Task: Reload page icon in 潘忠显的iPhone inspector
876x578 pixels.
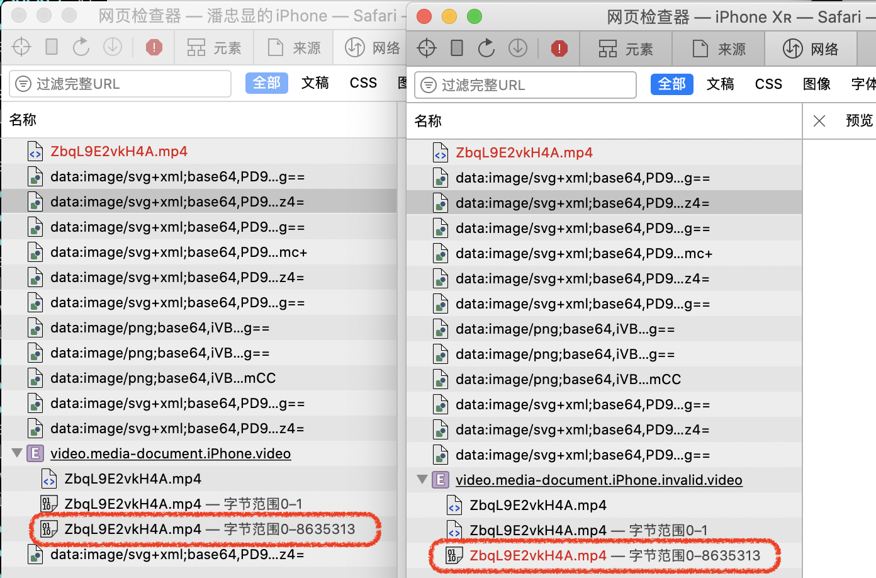Action: 81,47
